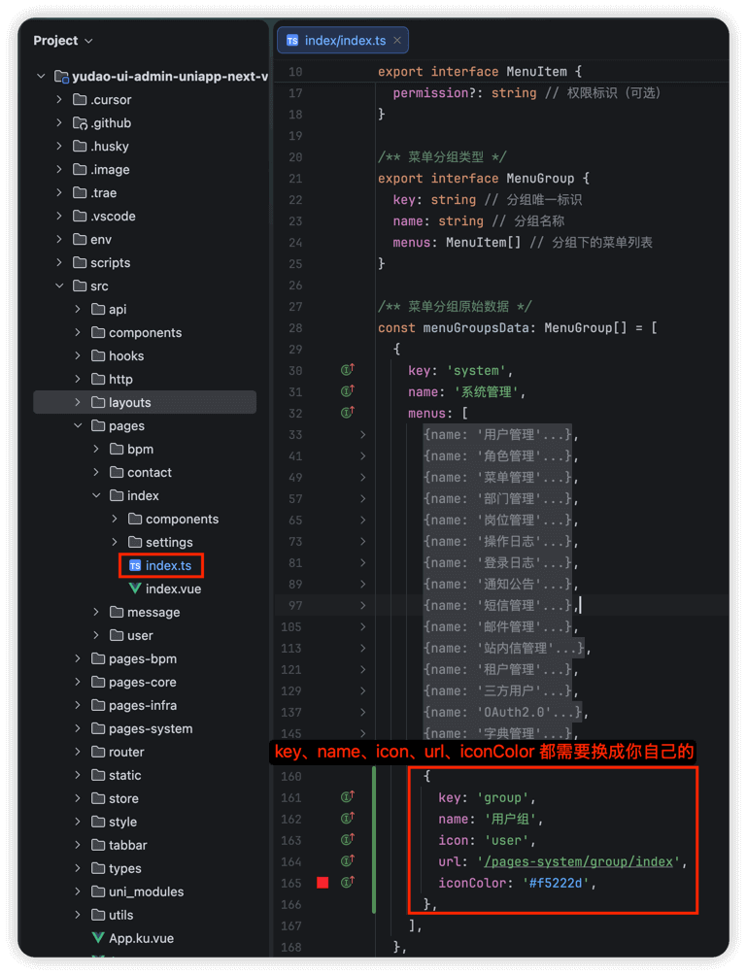The height and width of the screenshot is (975, 747).
Task: Click the collapsed '短信管理' code block
Action: coord(497,605)
